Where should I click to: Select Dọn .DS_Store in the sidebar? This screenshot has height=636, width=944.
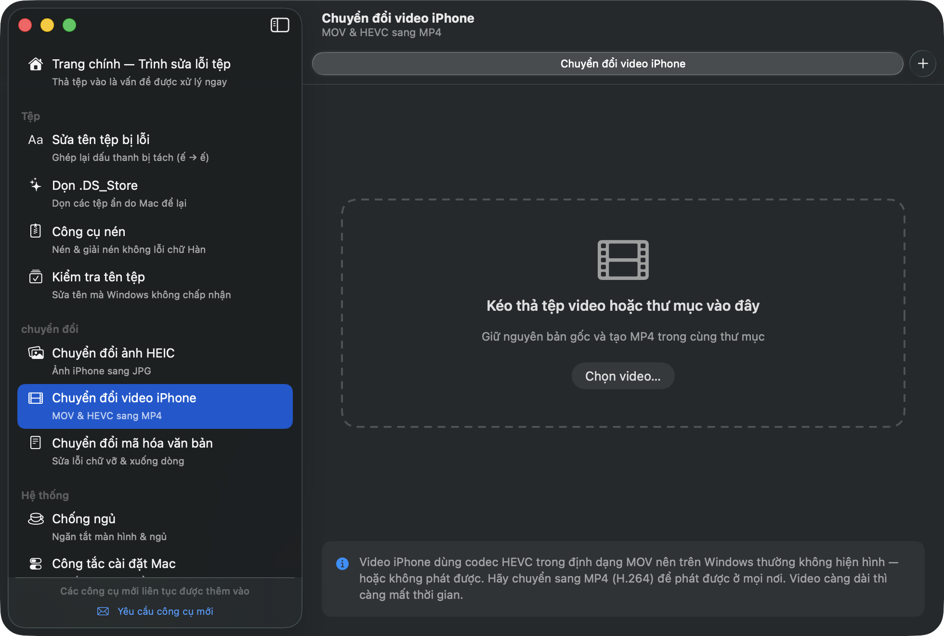pos(155,193)
